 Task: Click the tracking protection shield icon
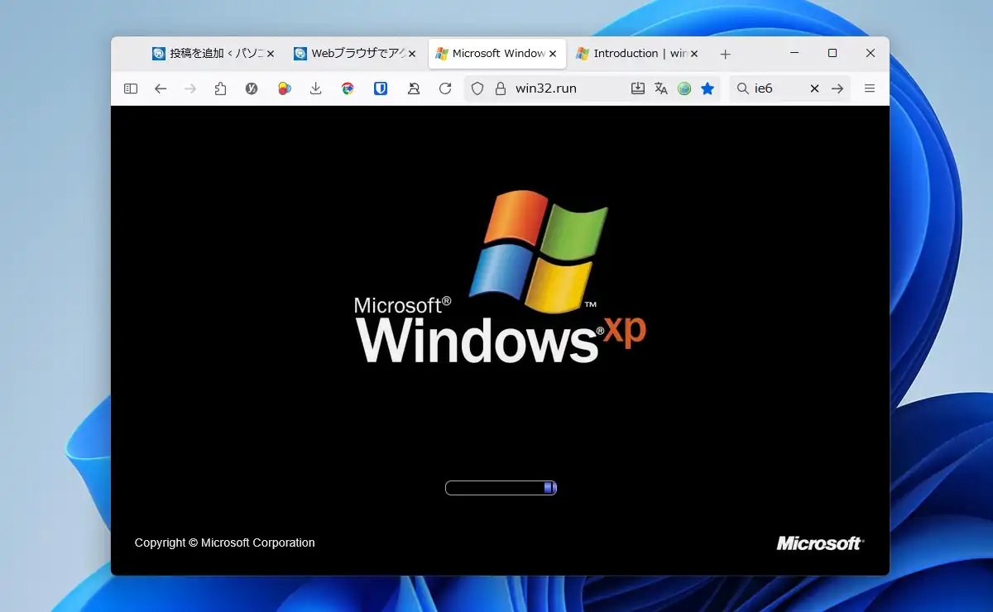[477, 88]
